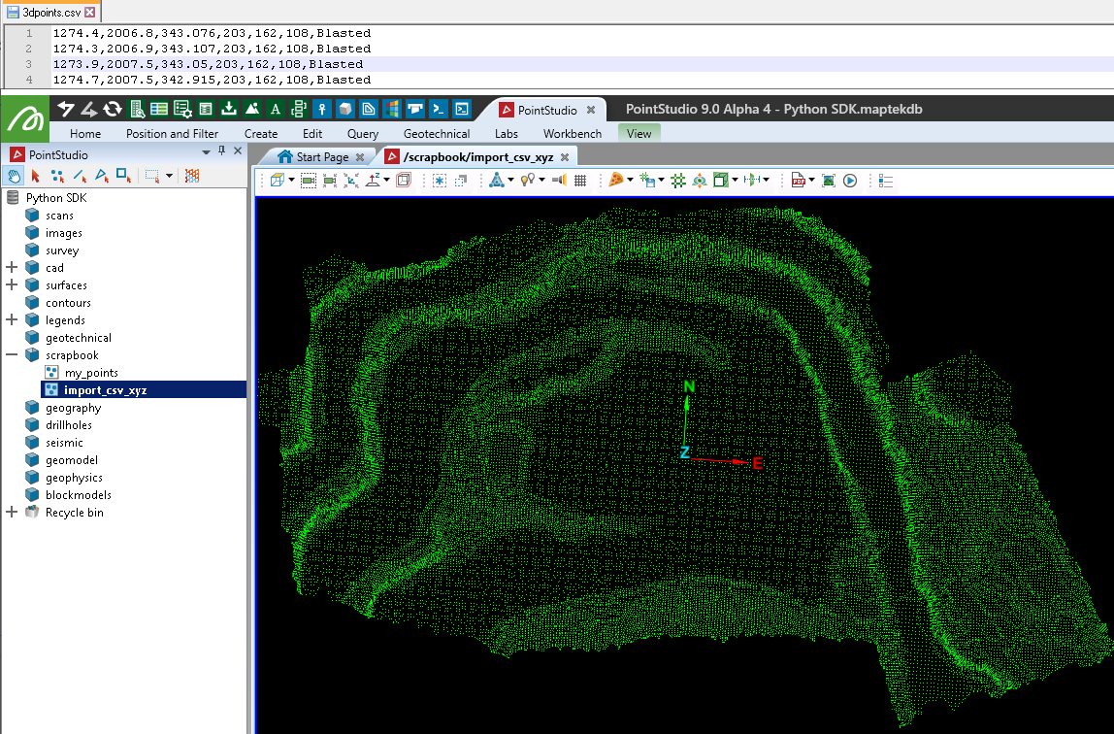Click the import download arrow icon
1114x734 pixels.
tap(229, 109)
